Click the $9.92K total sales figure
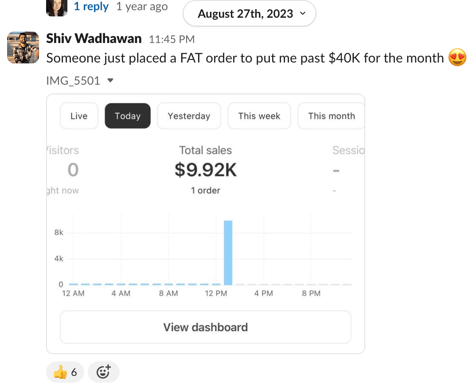Viewport: 476px width, 391px height. (x=206, y=171)
